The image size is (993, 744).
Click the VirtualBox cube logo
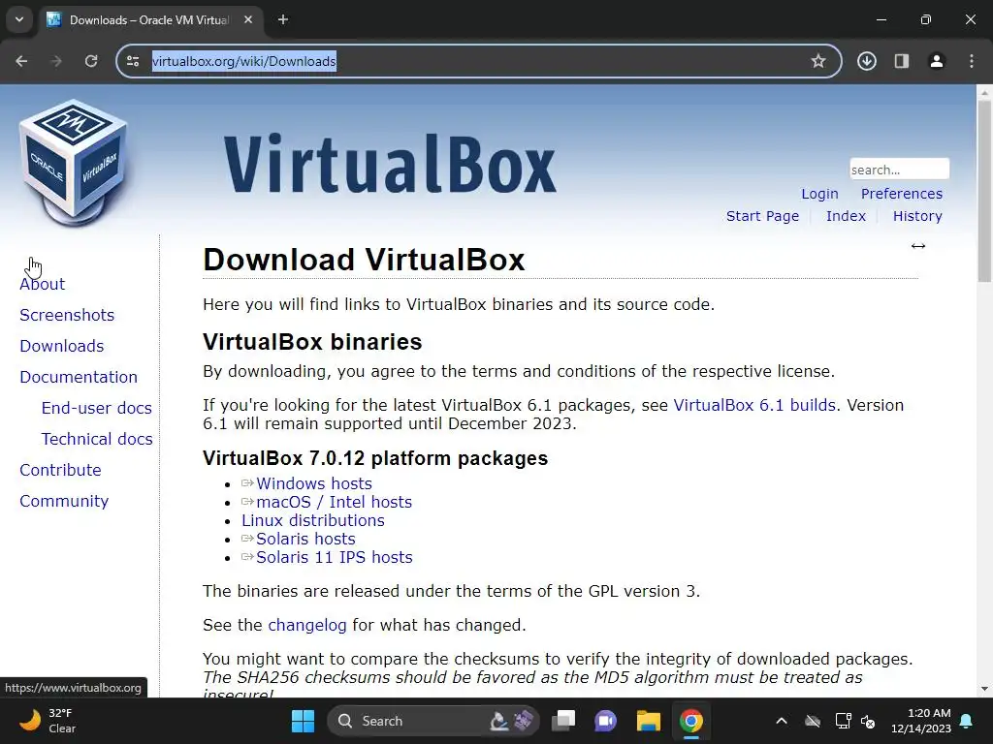(x=74, y=163)
